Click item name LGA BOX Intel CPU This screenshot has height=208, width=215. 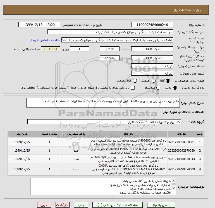(128, 159)
